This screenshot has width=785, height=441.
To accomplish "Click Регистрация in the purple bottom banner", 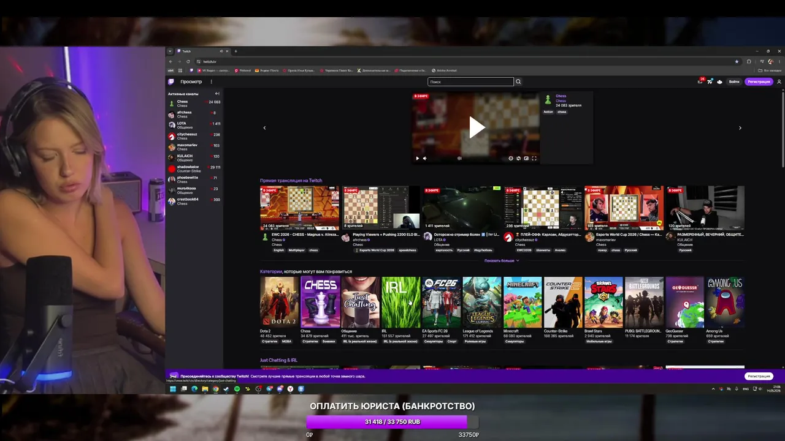I will point(759,376).
